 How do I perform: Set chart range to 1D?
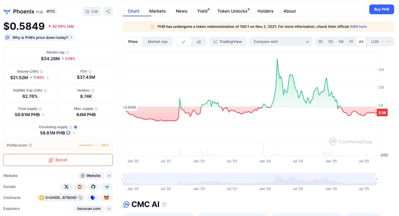pos(320,42)
